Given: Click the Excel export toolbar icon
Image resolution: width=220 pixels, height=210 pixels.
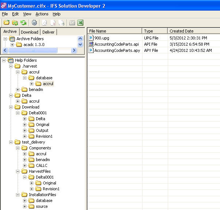Looking at the screenshot, I should click(x=80, y=23).
